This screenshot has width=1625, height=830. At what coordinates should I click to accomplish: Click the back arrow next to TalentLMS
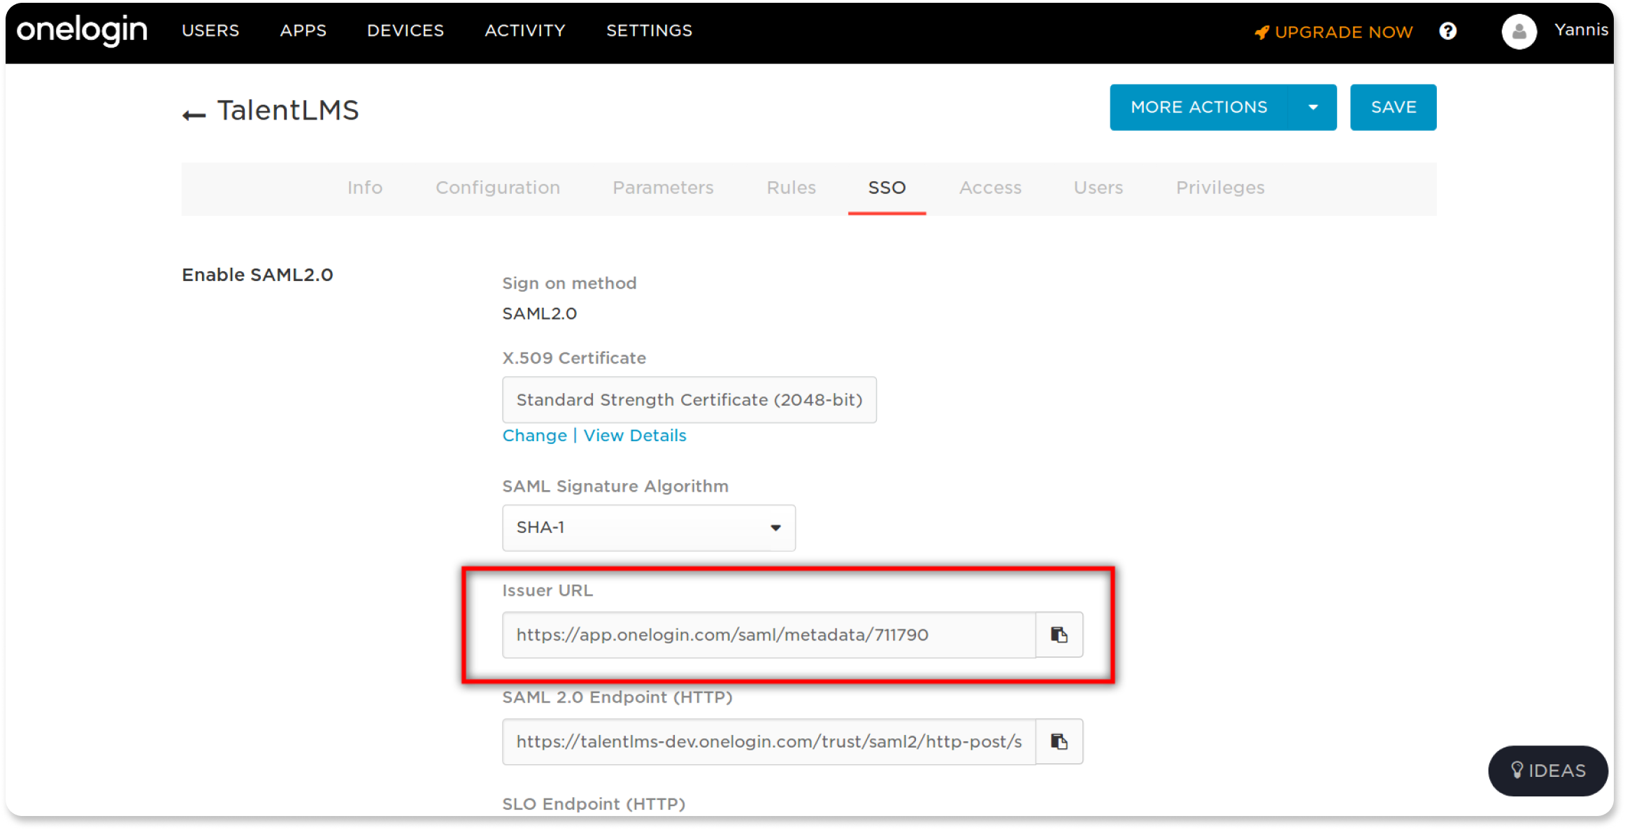(x=194, y=113)
